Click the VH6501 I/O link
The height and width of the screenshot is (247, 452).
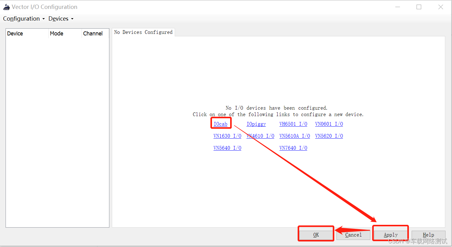click(x=293, y=124)
